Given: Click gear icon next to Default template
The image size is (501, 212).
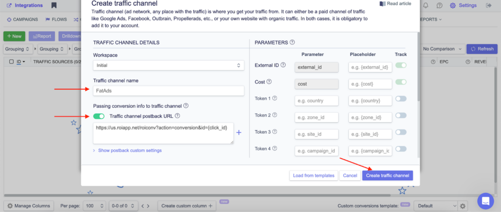Looking at the screenshot, I should tap(463, 206).
